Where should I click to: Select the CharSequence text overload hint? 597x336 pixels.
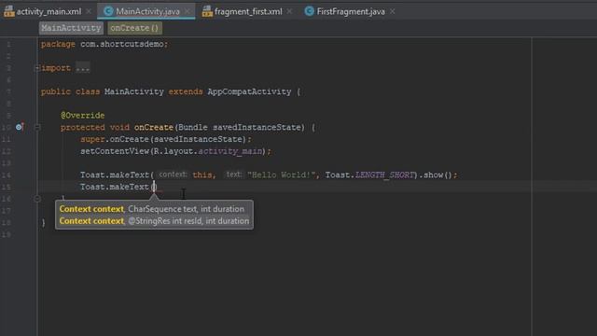152,209
